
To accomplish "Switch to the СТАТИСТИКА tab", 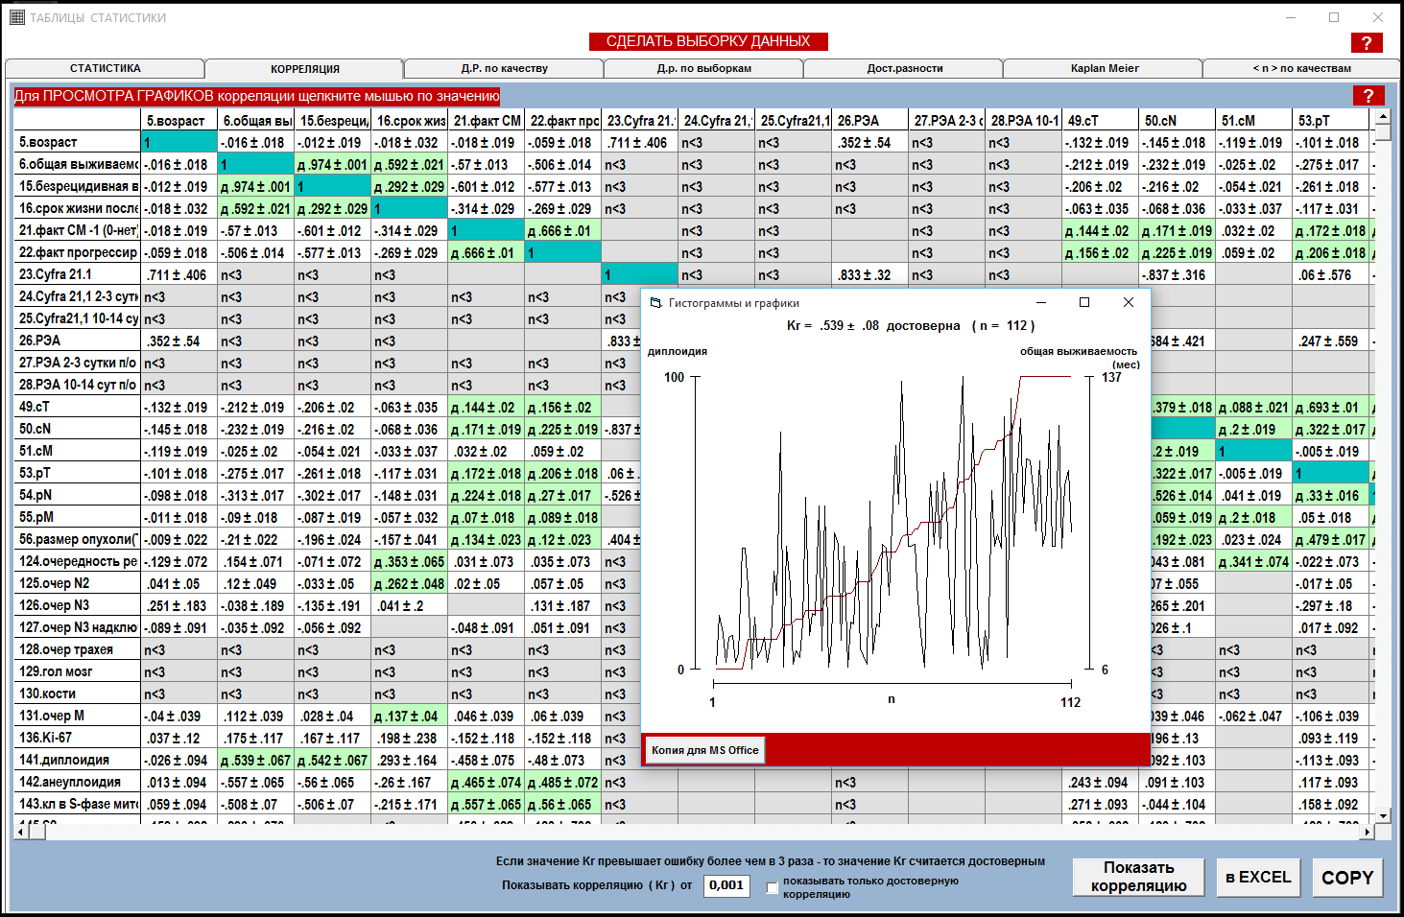I will (x=105, y=69).
